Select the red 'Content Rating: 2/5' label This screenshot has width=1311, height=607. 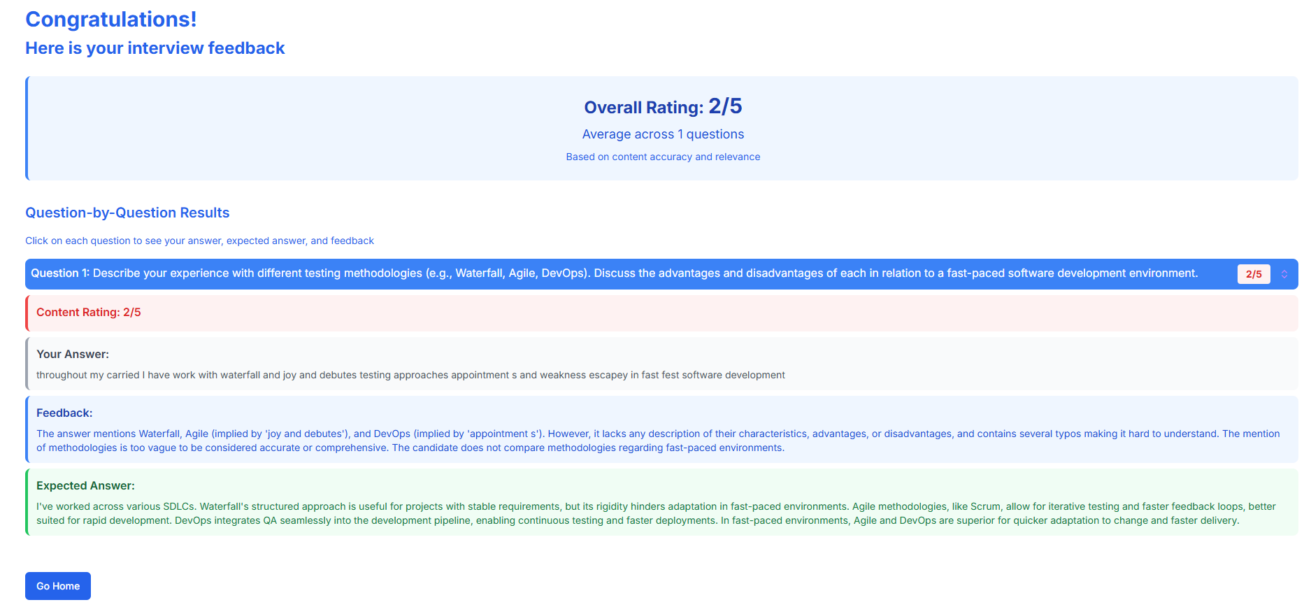click(89, 313)
